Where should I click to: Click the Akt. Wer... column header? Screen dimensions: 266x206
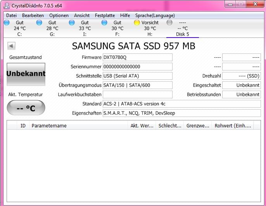point(142,125)
